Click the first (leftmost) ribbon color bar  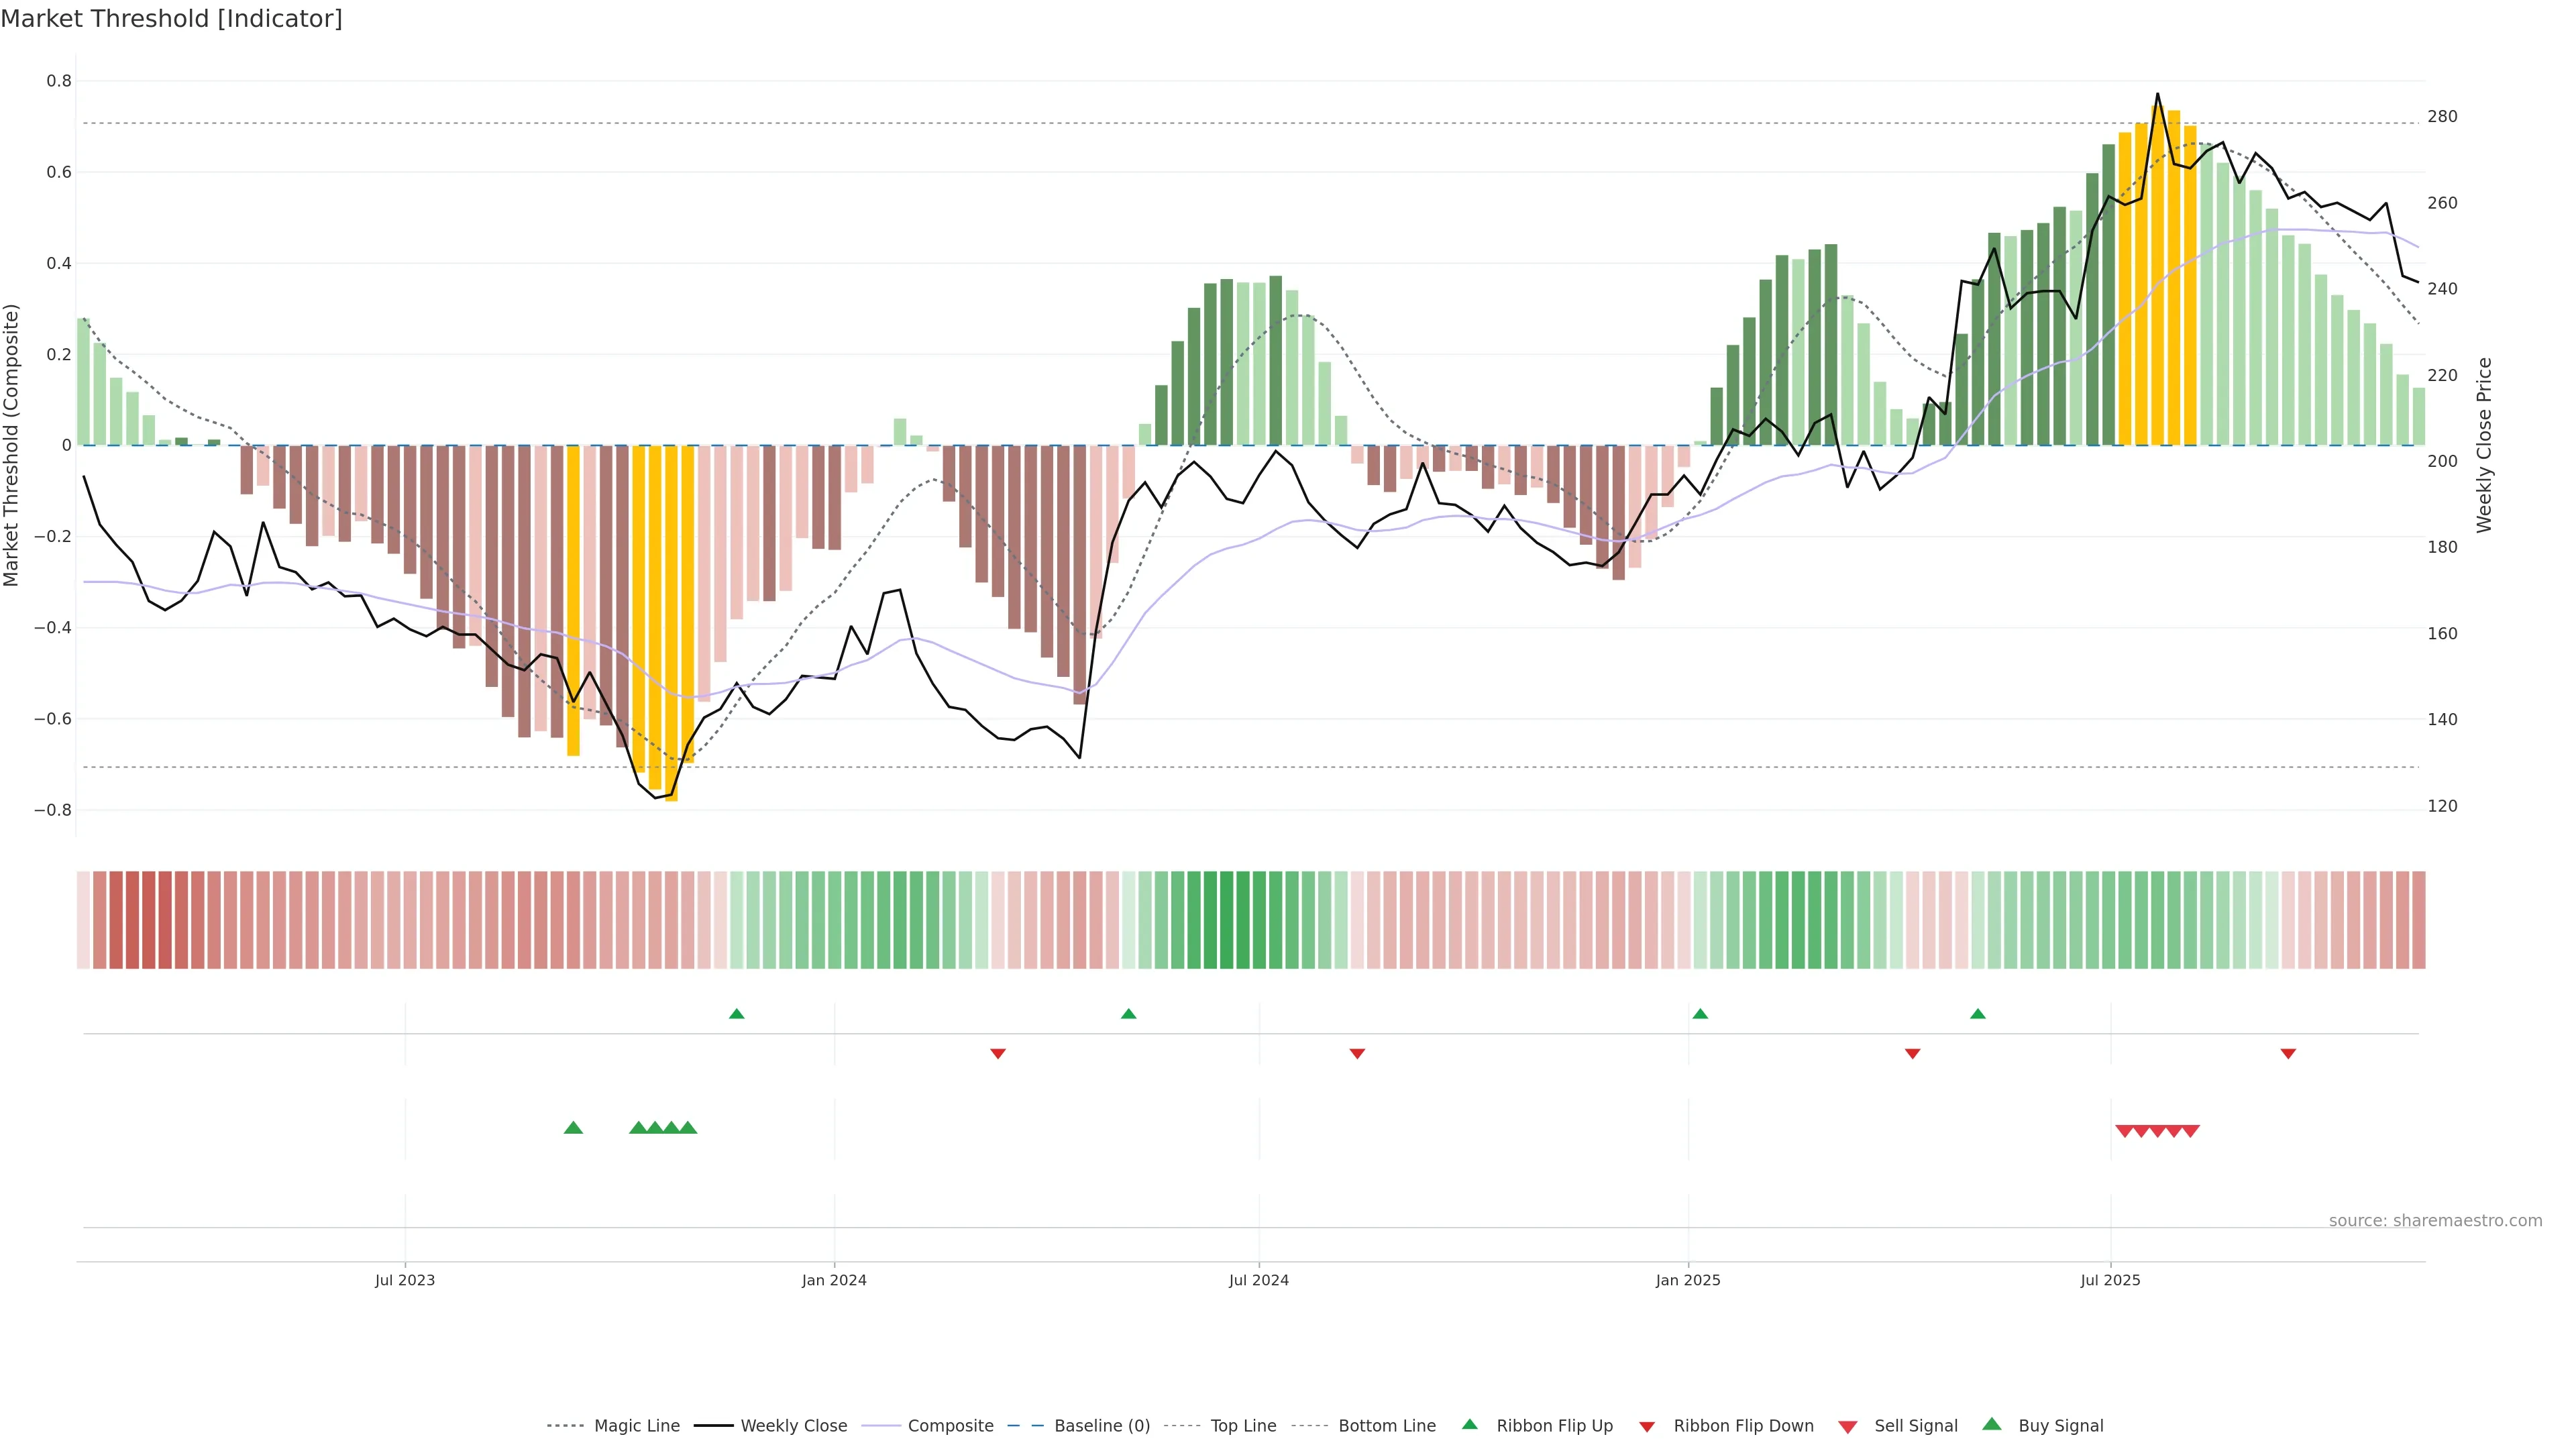point(84,920)
